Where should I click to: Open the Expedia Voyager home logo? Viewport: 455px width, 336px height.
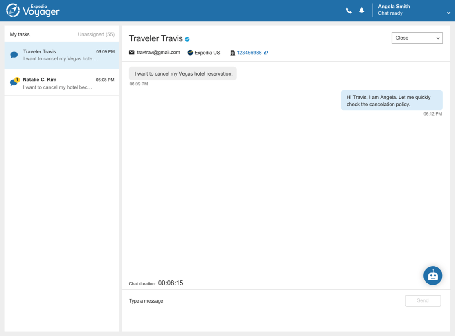(33, 10)
